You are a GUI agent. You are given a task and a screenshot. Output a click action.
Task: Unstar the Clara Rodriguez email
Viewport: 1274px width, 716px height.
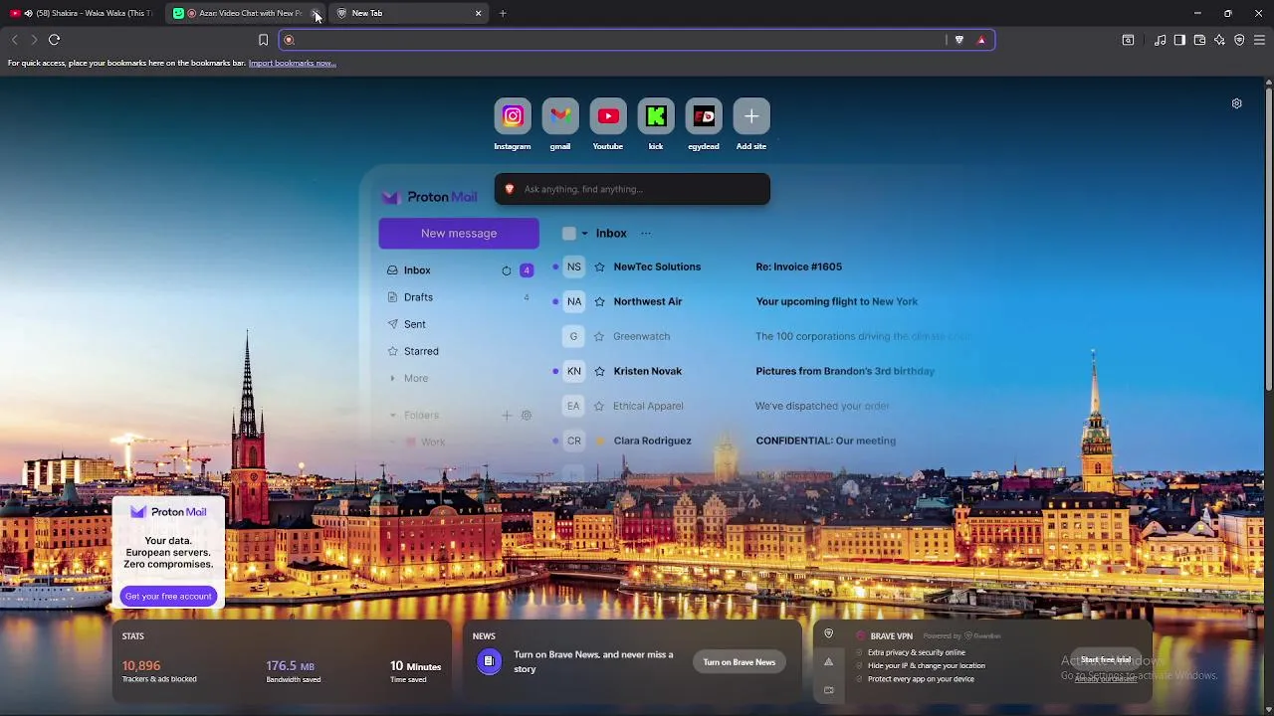point(599,441)
